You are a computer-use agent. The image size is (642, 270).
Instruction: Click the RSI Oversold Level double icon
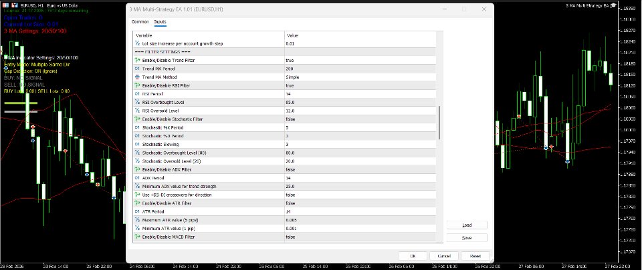tap(137, 111)
